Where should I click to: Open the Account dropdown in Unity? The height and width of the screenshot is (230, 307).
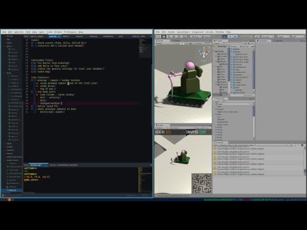pos(267,36)
